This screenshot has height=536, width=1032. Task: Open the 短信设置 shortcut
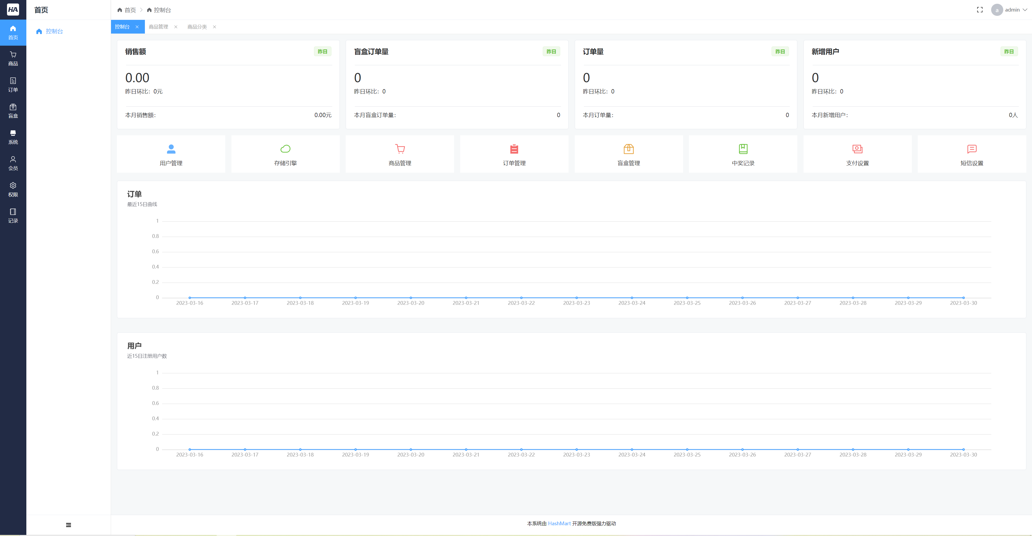click(972, 154)
